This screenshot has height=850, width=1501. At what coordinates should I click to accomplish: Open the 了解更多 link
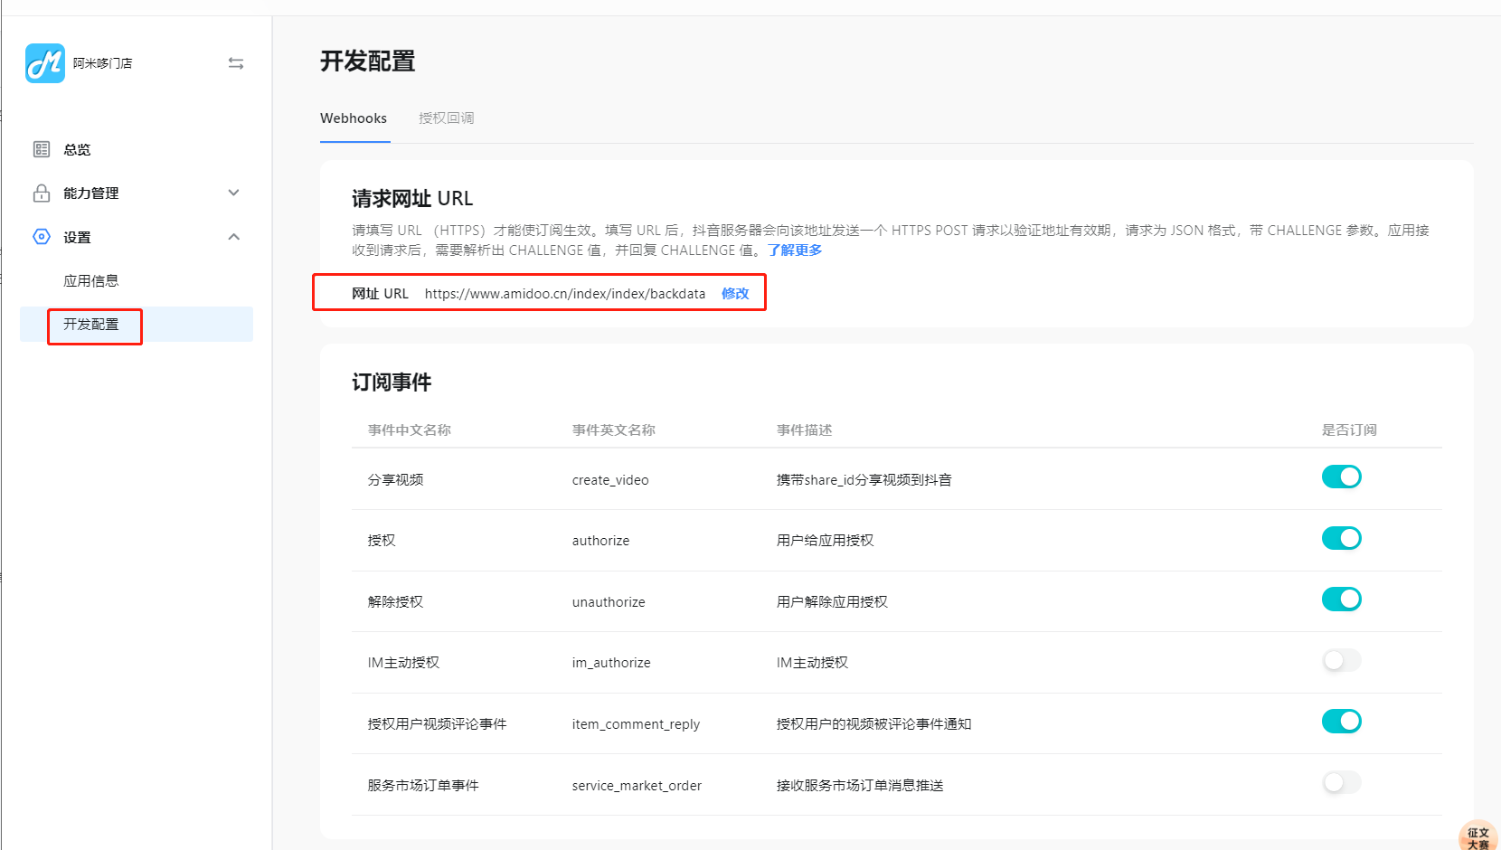point(795,250)
